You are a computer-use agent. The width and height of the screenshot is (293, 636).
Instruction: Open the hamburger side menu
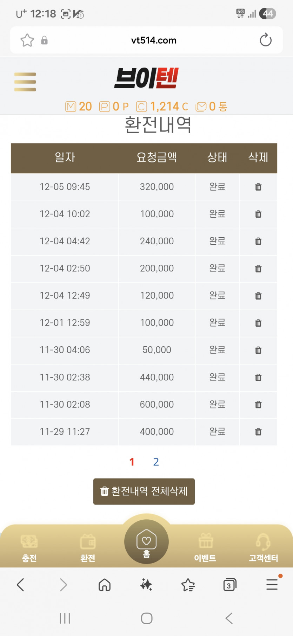click(x=25, y=82)
